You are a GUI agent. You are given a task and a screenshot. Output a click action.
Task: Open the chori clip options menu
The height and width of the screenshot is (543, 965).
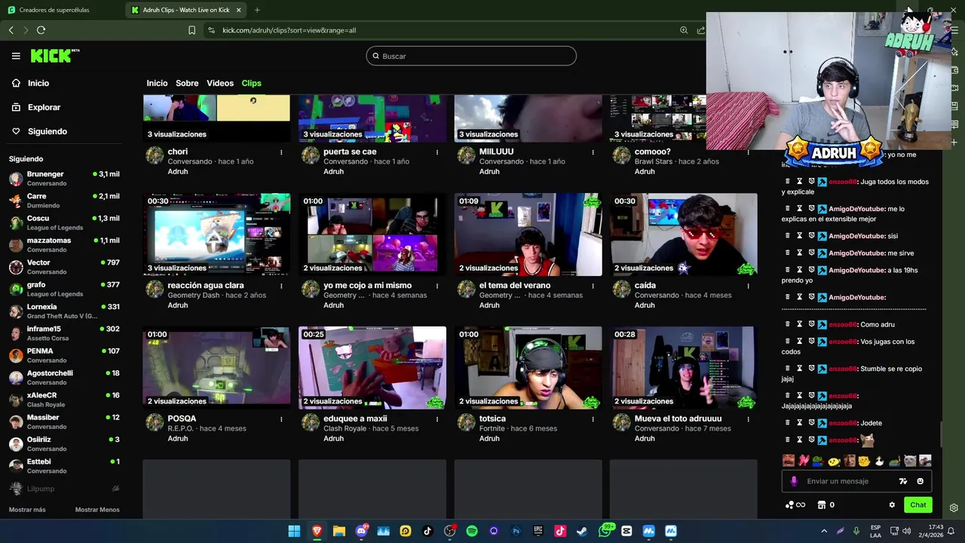281,152
